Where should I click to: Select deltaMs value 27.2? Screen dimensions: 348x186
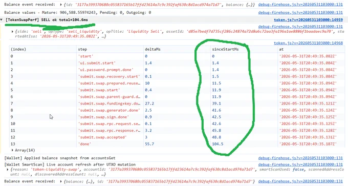[x=149, y=104]
